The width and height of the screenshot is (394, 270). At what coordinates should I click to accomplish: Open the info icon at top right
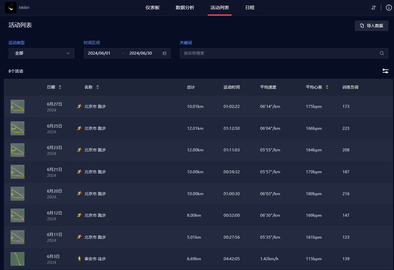[389, 8]
